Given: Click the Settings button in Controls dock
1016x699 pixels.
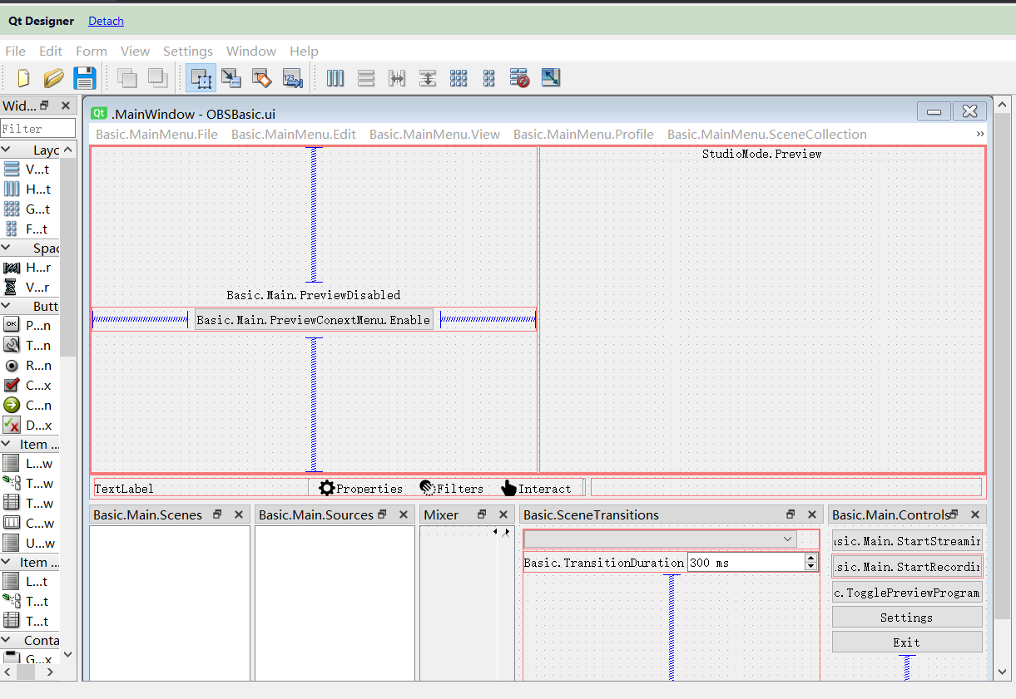Looking at the screenshot, I should tap(907, 618).
